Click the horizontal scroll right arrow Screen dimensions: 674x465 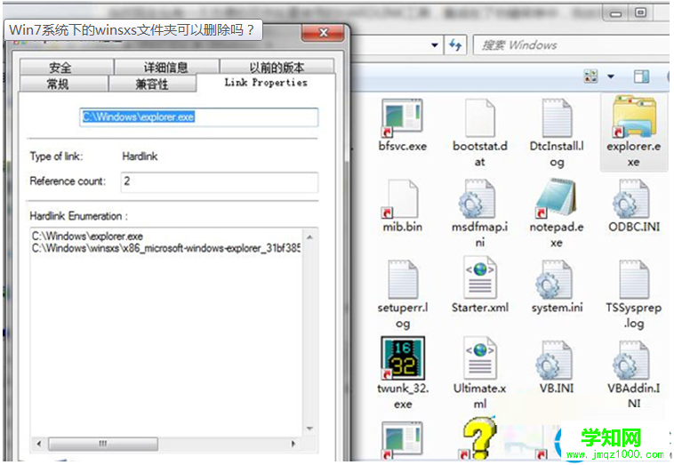point(293,444)
